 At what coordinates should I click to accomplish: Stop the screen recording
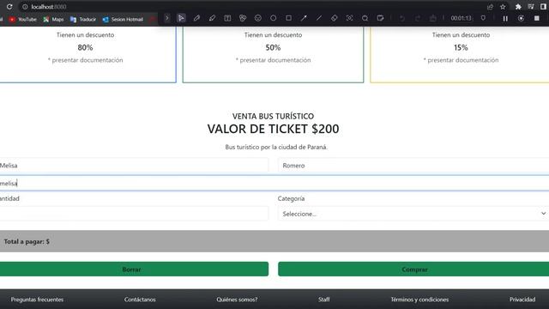pos(537,18)
